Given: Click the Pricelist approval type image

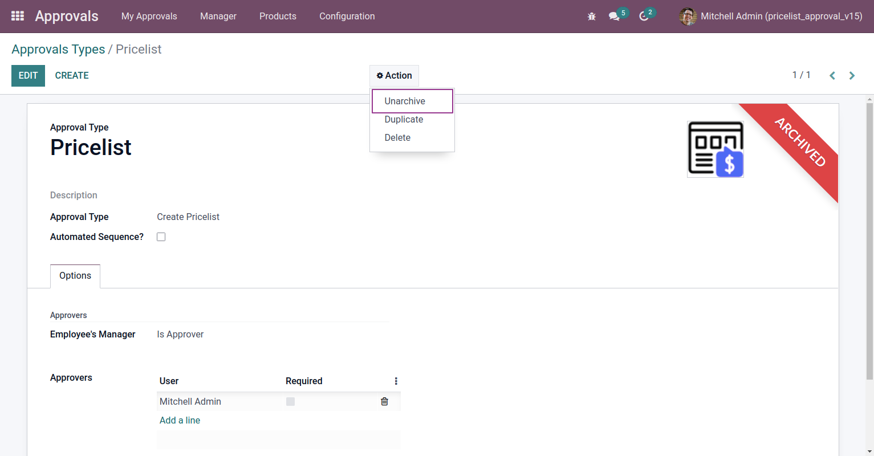Looking at the screenshot, I should pyautogui.click(x=716, y=149).
